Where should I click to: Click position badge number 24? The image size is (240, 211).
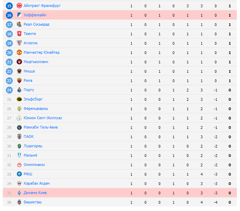tap(9, 90)
